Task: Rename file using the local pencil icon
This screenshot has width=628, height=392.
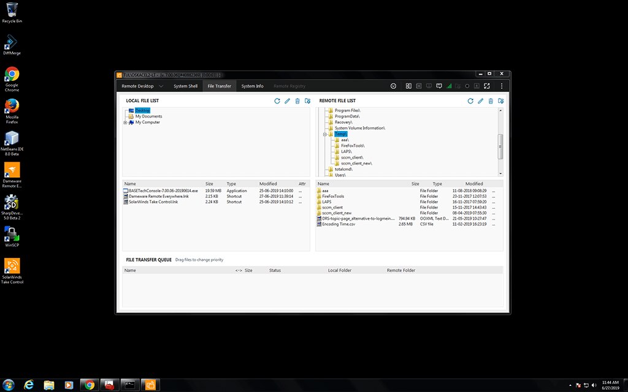Action: coord(287,101)
